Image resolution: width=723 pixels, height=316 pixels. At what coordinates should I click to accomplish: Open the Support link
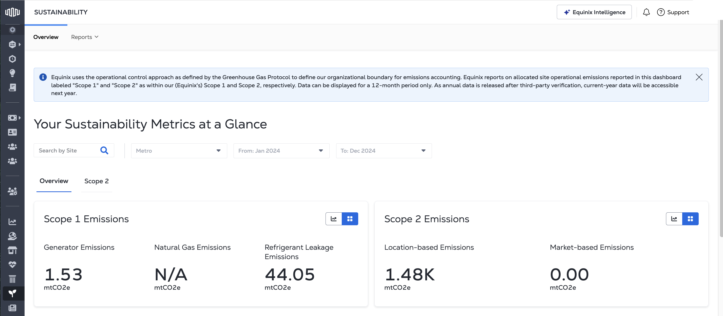(673, 12)
